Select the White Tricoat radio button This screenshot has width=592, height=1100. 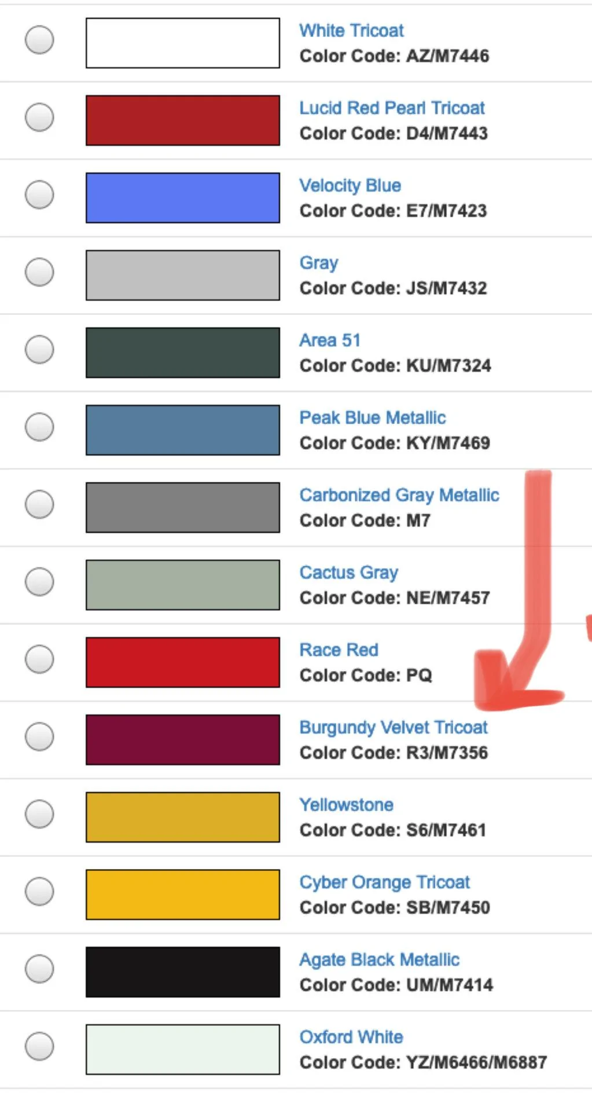(39, 40)
